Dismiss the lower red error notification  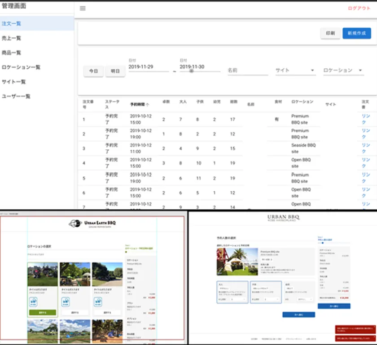374,336
